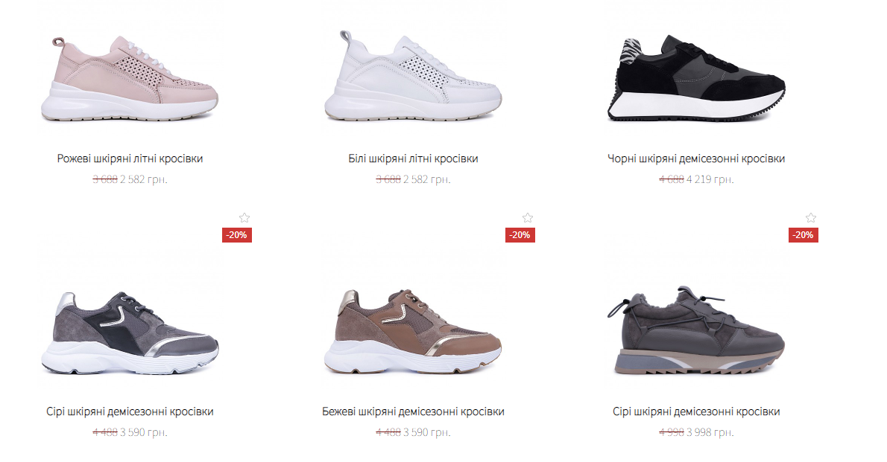This screenshot has width=887, height=462.
Task: Add grey 3 590 грн sneakers to favorites star
Action: coord(244,217)
